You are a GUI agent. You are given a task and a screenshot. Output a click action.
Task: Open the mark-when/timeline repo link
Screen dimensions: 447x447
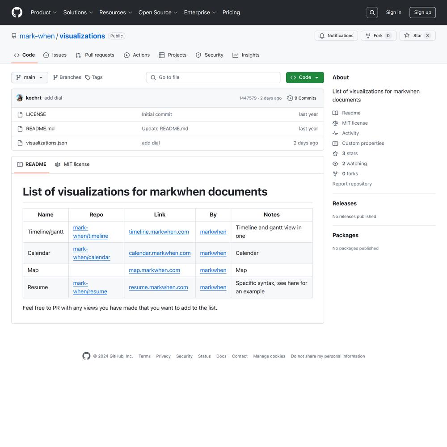click(91, 232)
